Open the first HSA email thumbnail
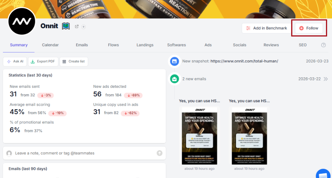The image size is (332, 178). pos(200,136)
